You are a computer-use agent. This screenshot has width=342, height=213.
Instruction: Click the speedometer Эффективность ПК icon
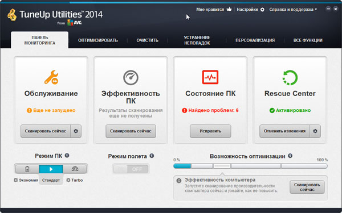(x=131, y=78)
